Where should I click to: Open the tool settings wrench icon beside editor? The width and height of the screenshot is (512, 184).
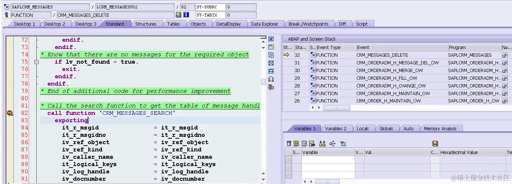click(x=271, y=87)
